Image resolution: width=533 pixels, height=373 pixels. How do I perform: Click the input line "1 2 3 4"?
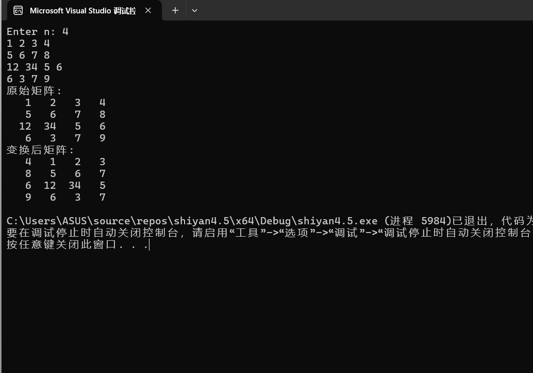point(28,43)
